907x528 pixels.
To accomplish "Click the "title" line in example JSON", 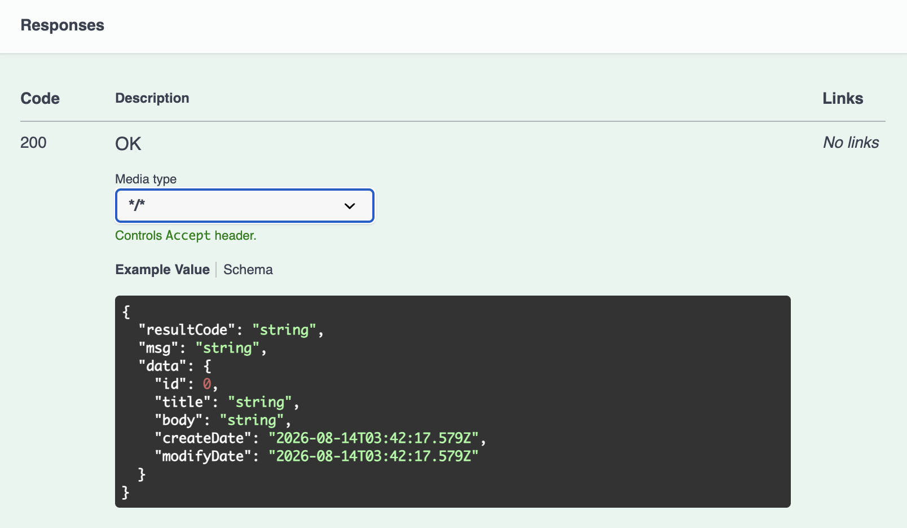I will 227,402.
